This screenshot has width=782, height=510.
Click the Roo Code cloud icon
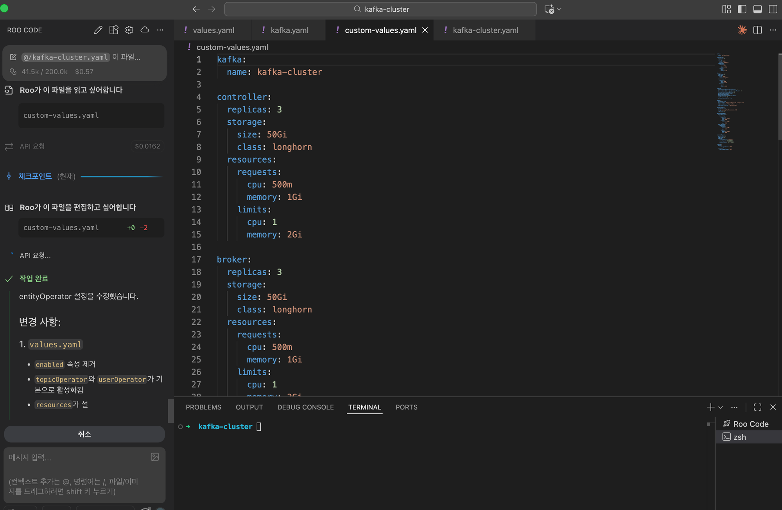145,30
